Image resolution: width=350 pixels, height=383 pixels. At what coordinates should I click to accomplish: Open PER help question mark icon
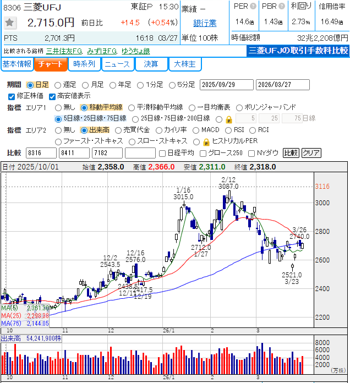click(x=253, y=6)
